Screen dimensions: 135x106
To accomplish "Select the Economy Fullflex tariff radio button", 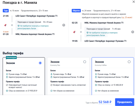I will (129, 62).
